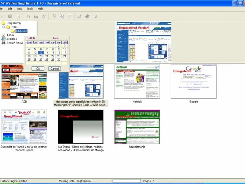The width and height of the screenshot is (245, 184).
Task: Open the Sur Digital page thumbnail
Action: (81, 127)
